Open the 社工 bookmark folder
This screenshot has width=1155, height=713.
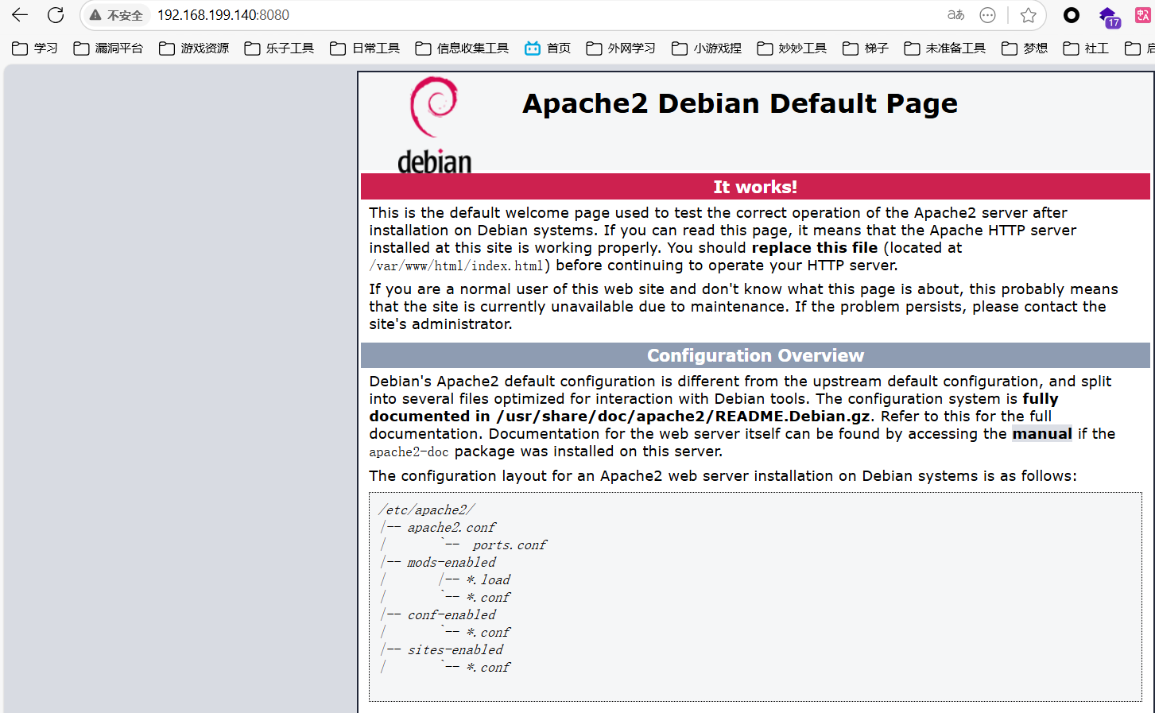pos(1086,48)
